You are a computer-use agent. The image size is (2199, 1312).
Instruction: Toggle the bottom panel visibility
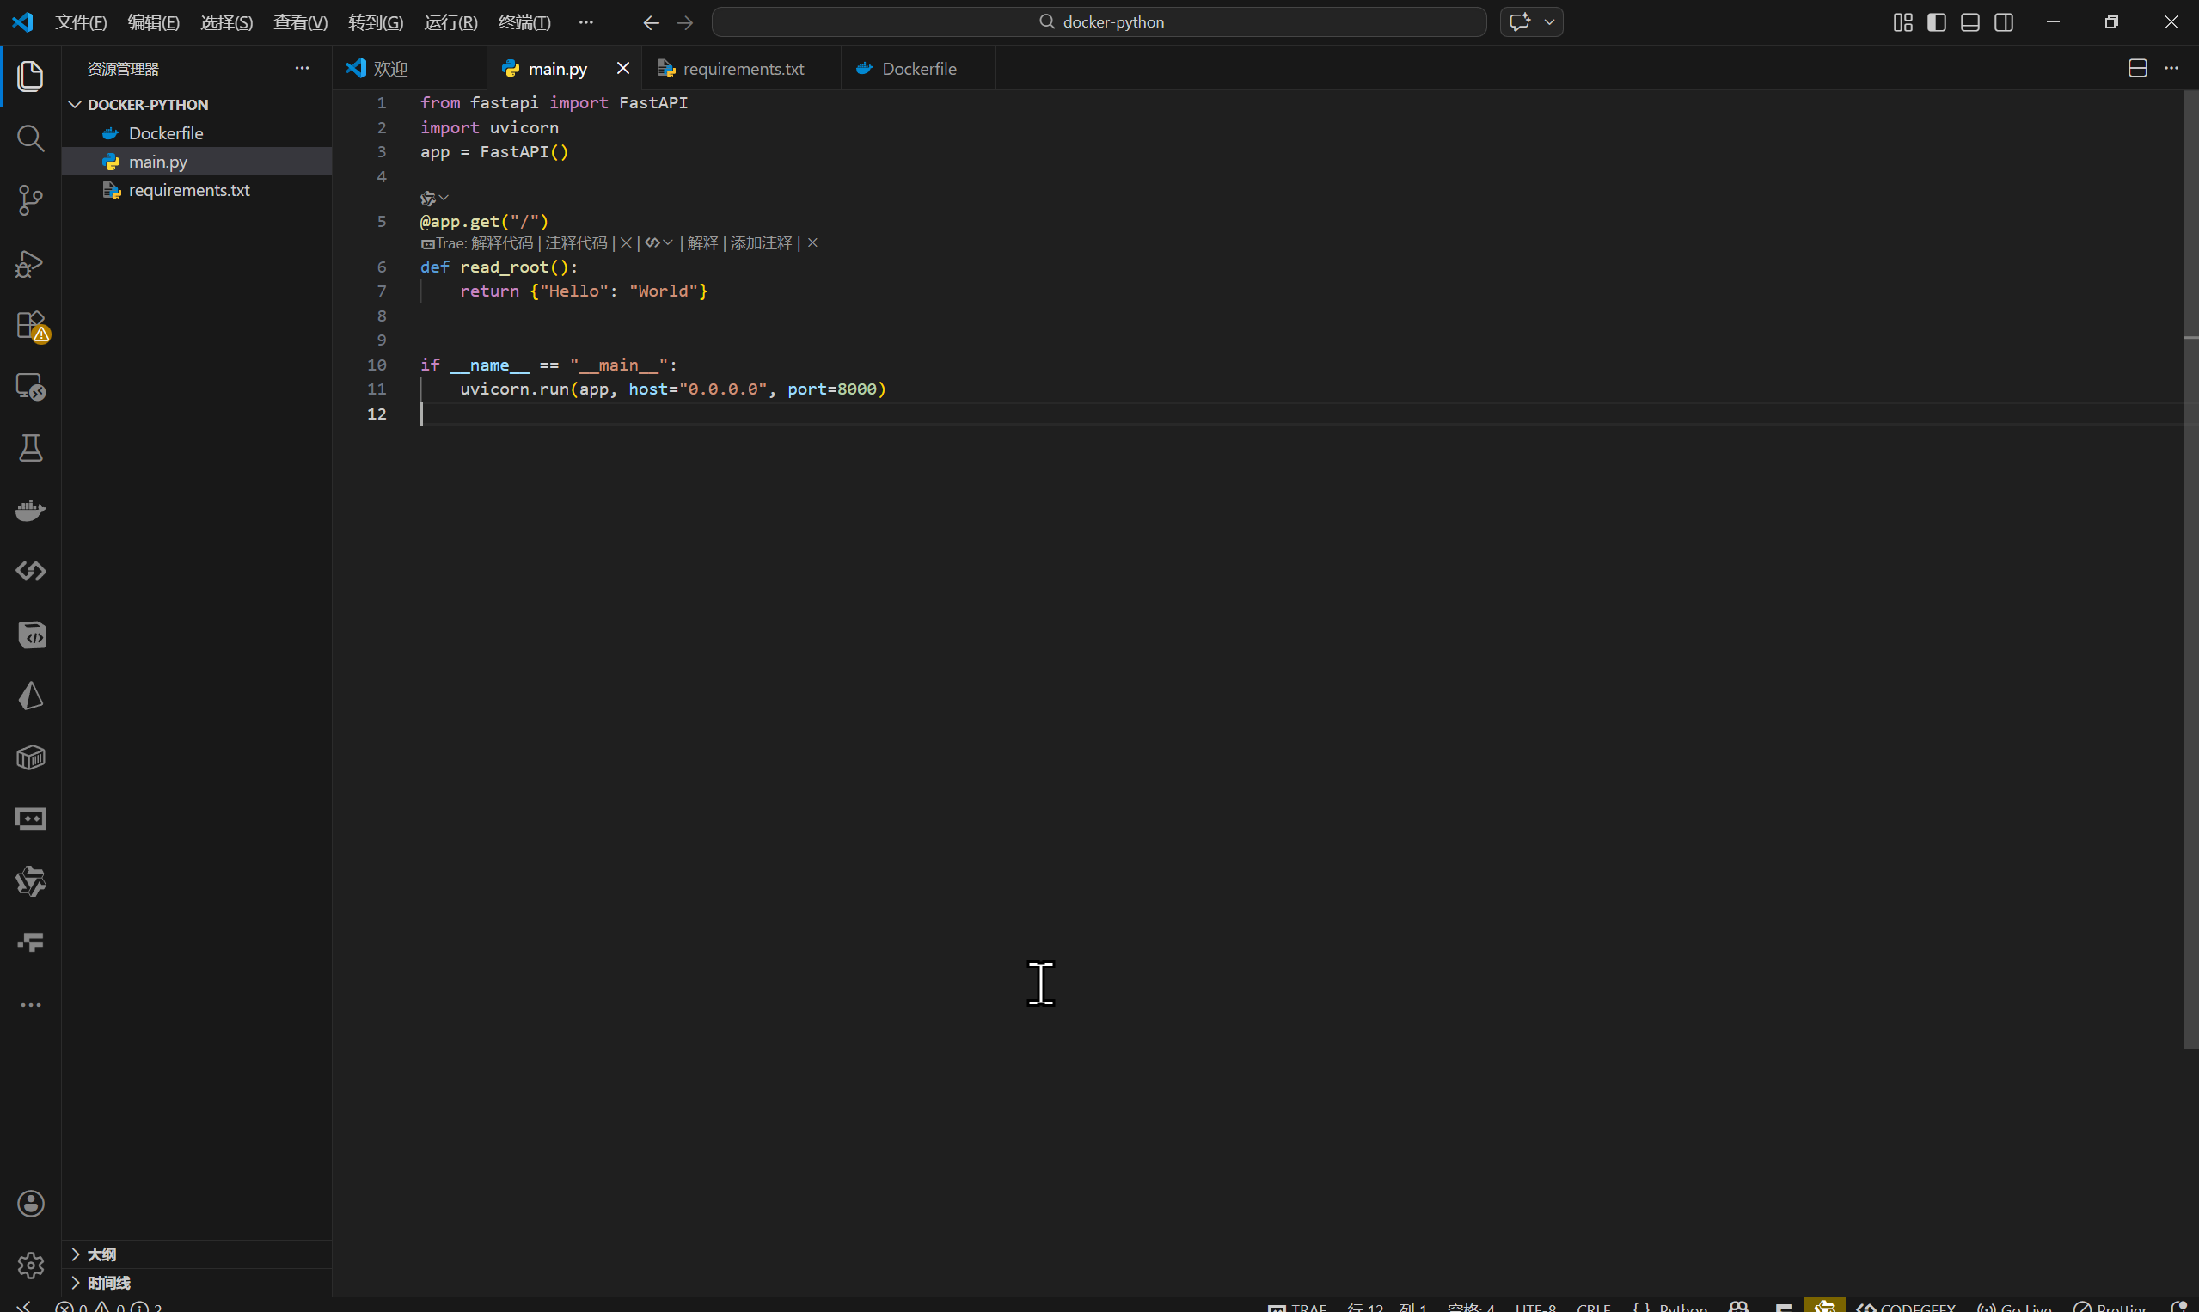pos(1970,22)
